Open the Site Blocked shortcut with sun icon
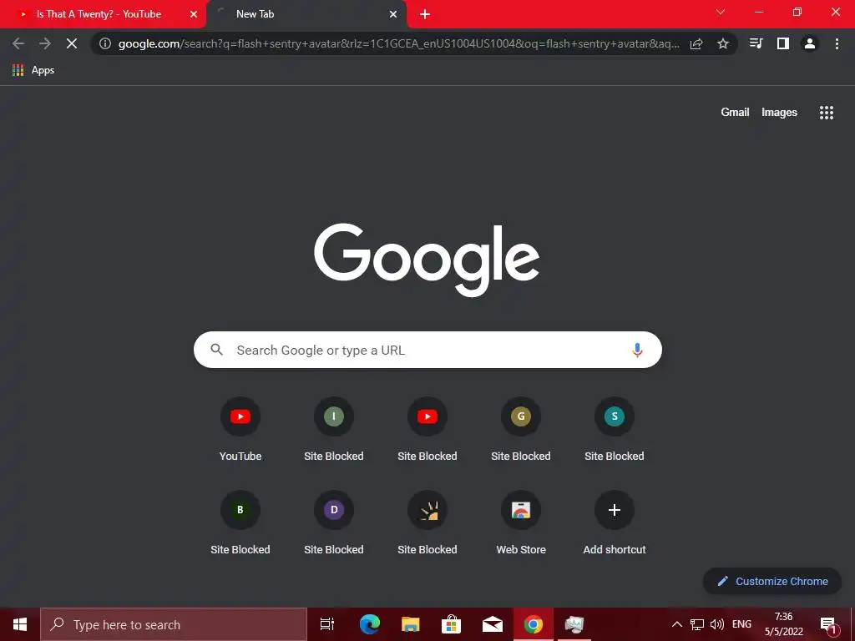This screenshot has width=855, height=641. point(427,522)
